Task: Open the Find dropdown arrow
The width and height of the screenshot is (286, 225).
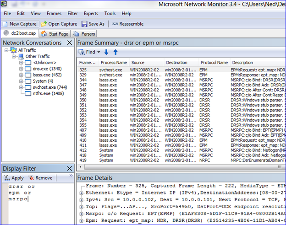Action: coord(99,52)
